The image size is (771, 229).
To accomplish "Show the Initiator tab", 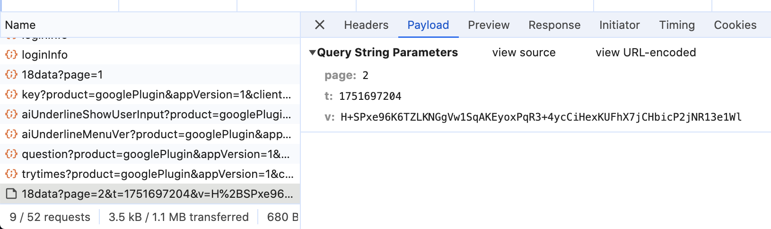I will (x=619, y=25).
